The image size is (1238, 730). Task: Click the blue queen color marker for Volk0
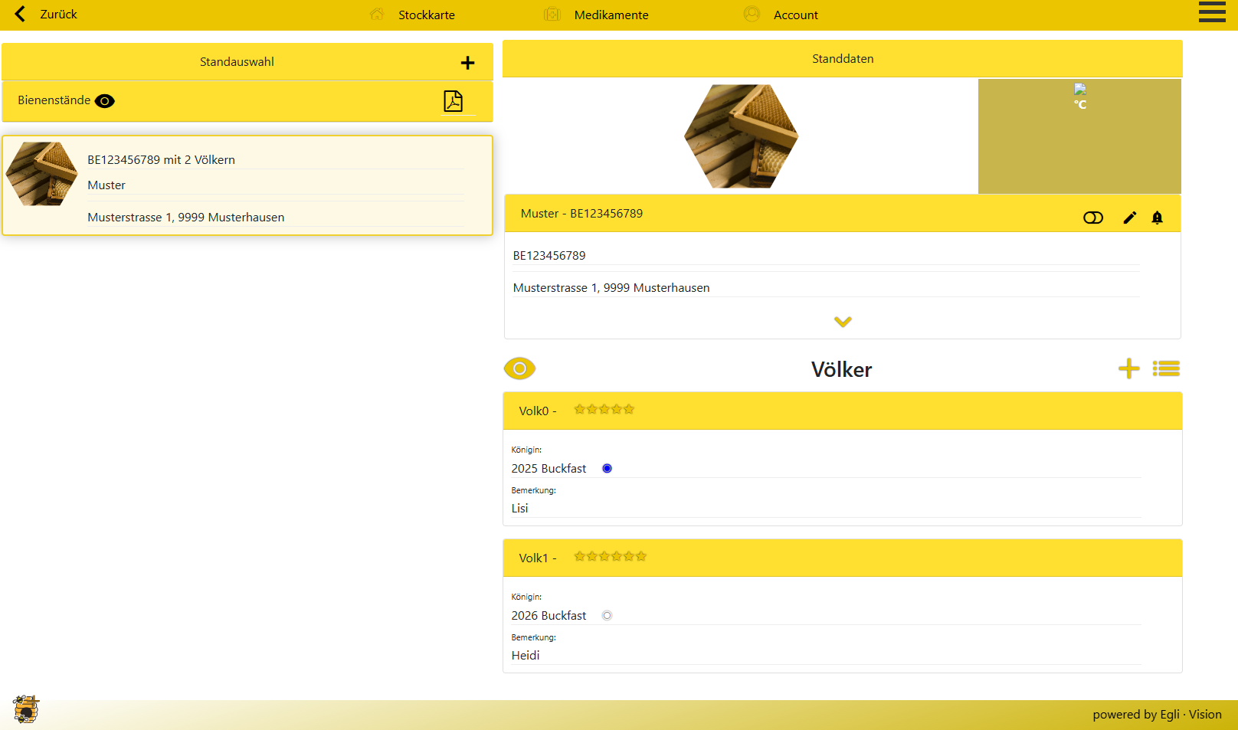tap(607, 468)
